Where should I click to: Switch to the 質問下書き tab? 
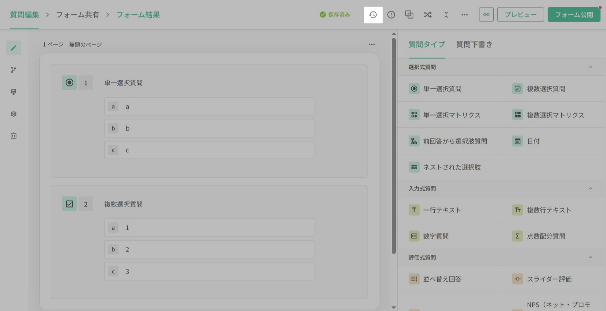click(474, 44)
